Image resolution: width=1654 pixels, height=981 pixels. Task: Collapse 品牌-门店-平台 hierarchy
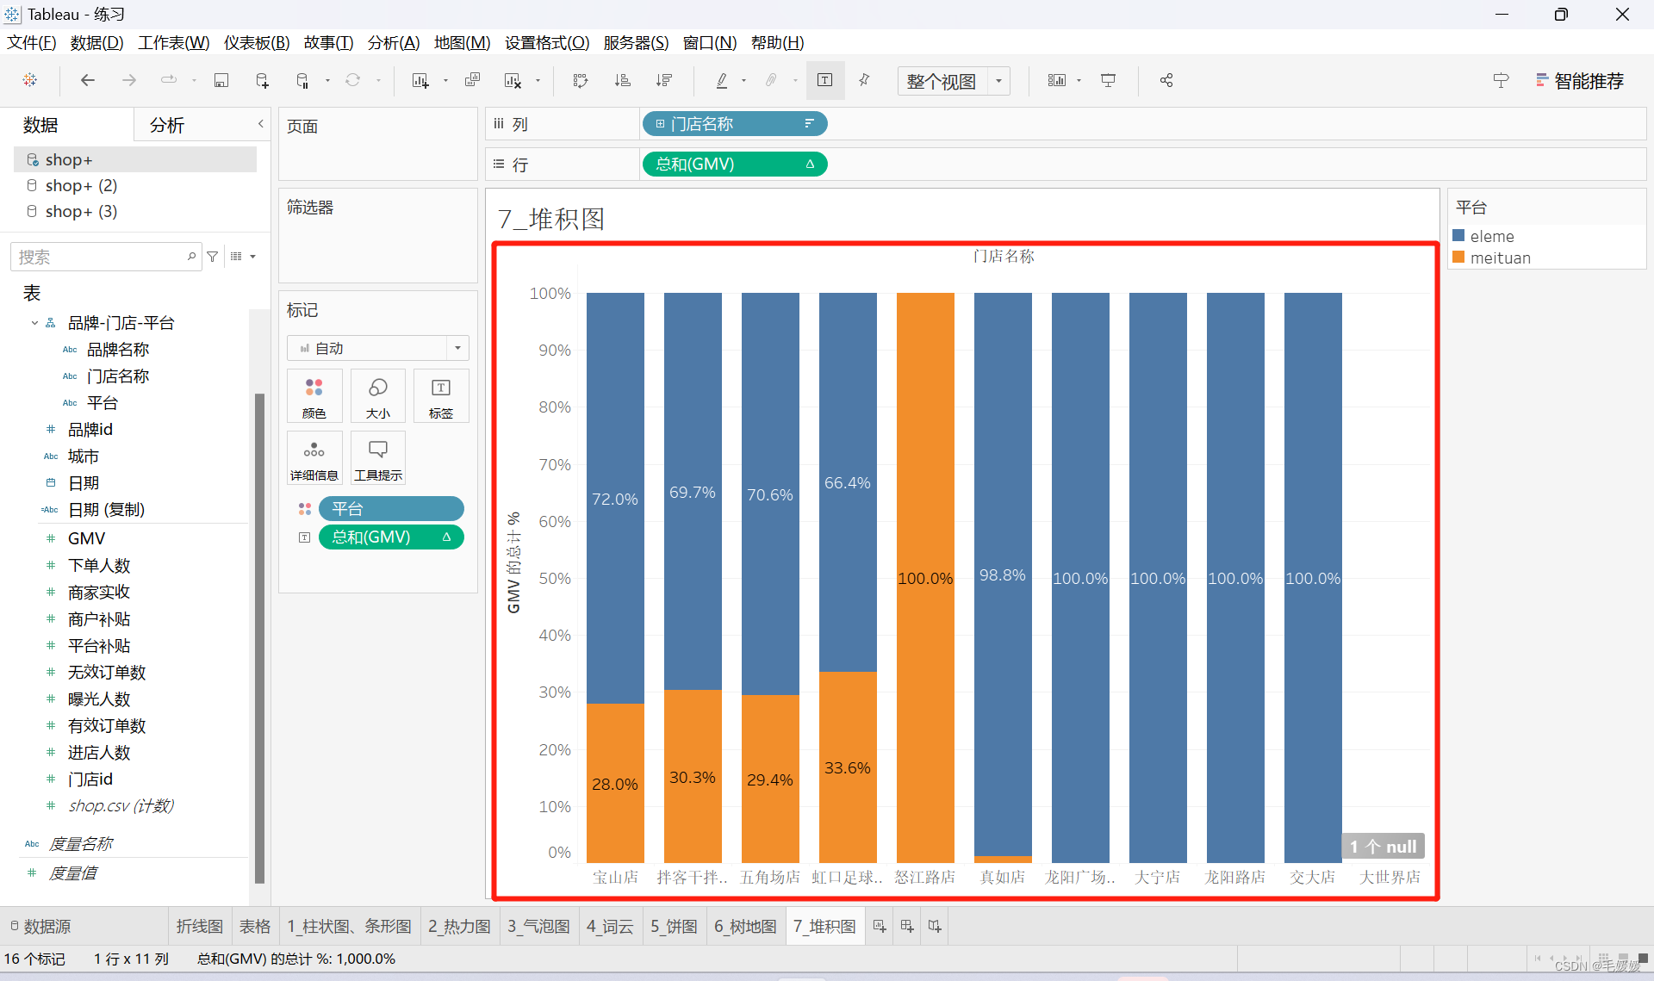34,323
